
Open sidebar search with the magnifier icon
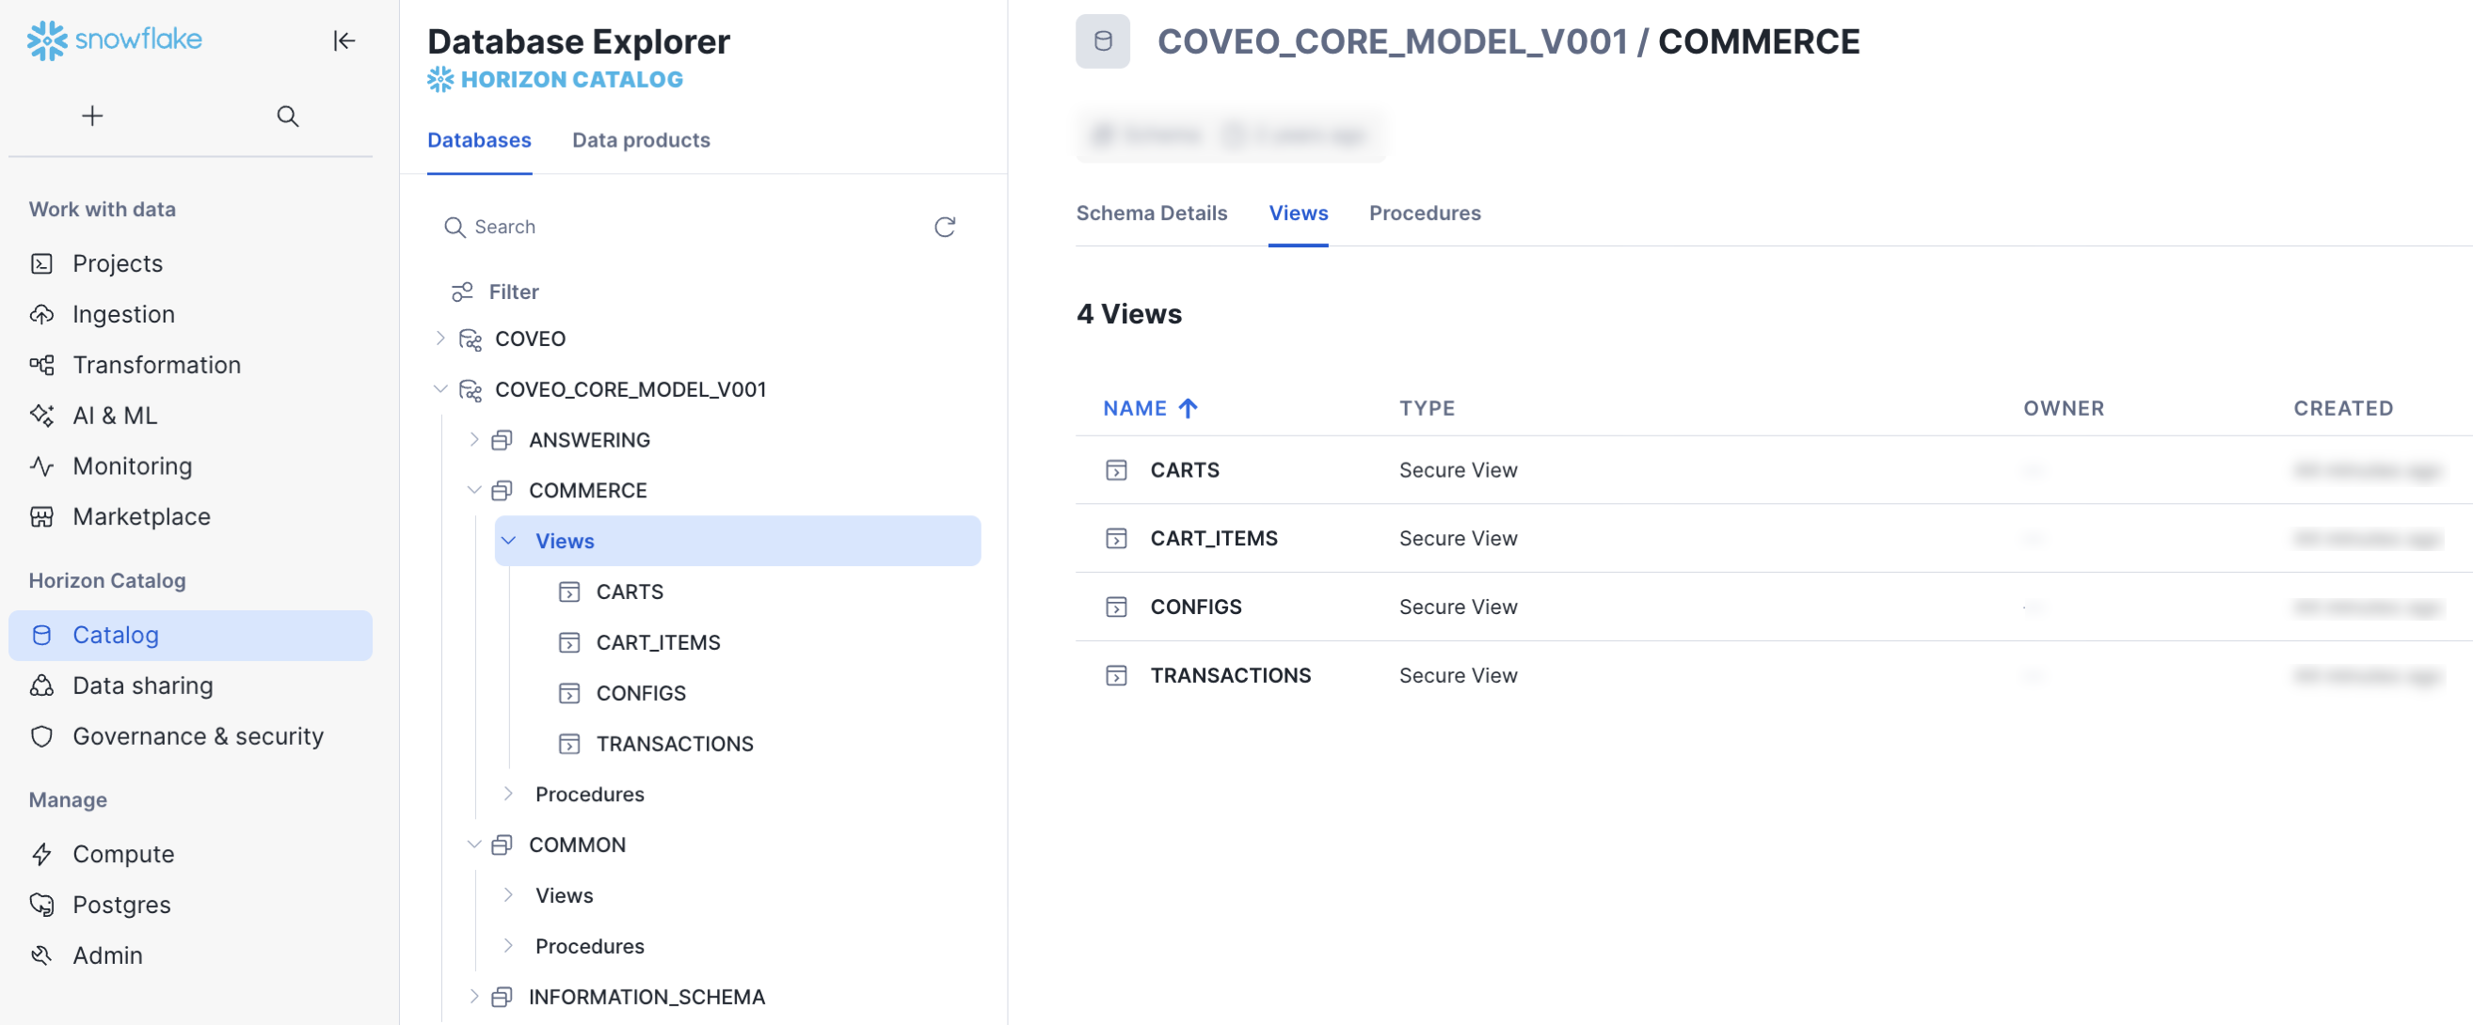286,116
